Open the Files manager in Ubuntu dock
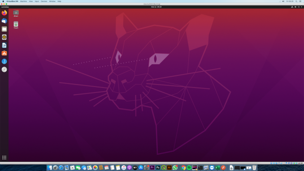 4,29
